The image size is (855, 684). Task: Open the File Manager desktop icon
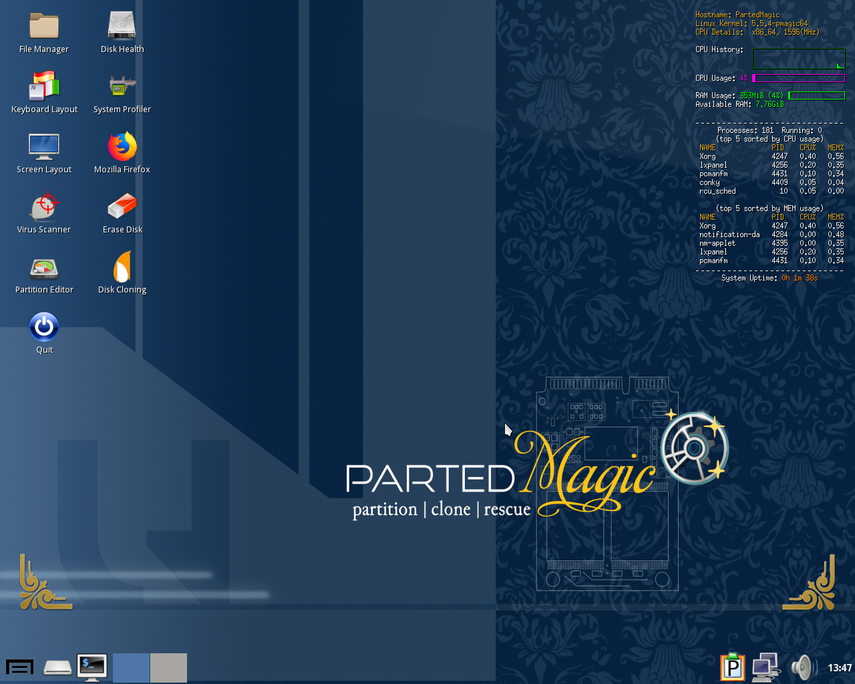[x=44, y=27]
